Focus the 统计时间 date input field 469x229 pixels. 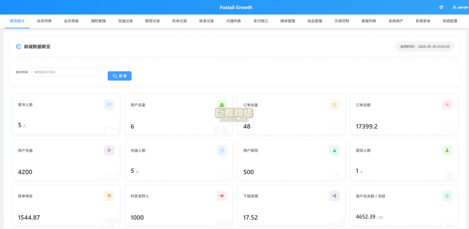coord(66,72)
